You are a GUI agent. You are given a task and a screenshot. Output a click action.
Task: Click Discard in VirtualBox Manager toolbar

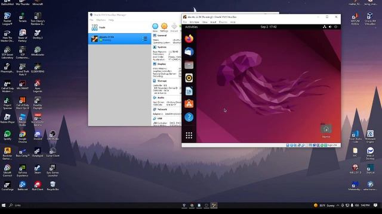click(x=174, y=27)
